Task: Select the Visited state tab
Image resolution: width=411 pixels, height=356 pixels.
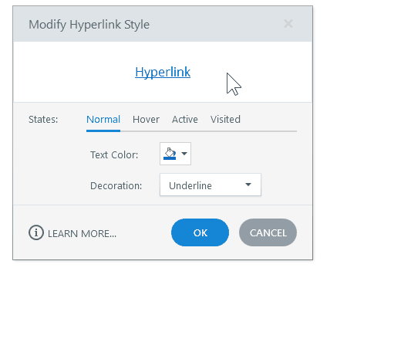Action: [225, 120]
